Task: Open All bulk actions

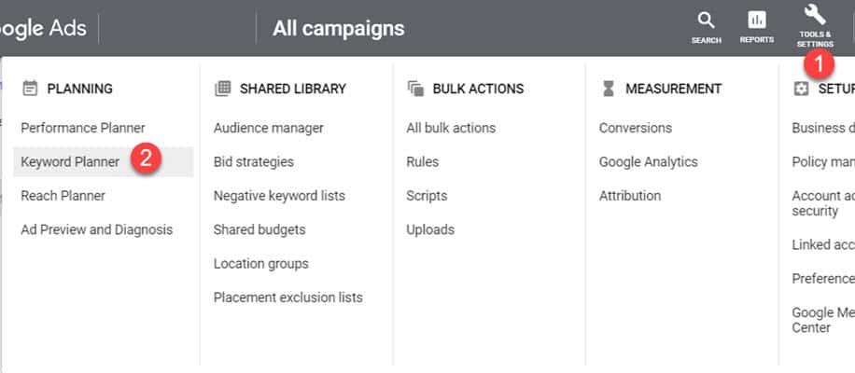Action: click(x=451, y=128)
